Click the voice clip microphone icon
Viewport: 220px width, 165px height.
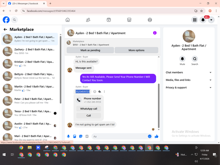[68, 136]
